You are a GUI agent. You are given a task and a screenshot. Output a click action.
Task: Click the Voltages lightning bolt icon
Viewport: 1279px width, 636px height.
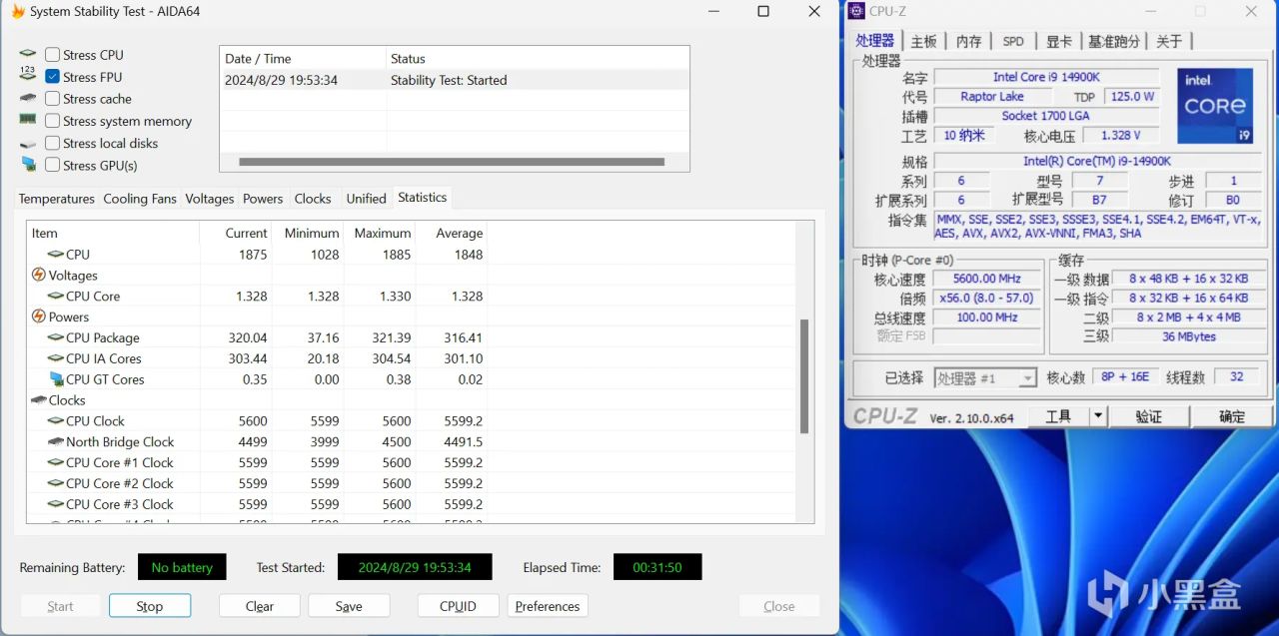39,275
